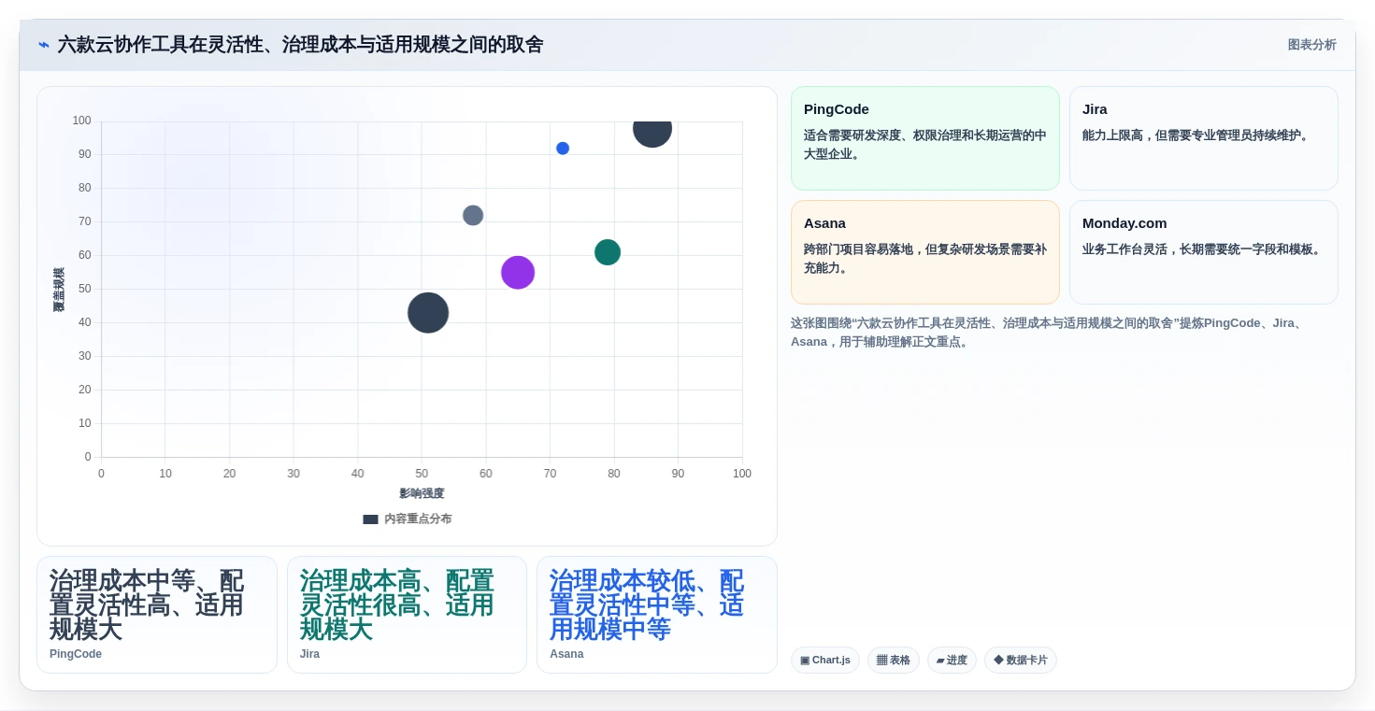The height and width of the screenshot is (711, 1375).
Task: Click the 覆盖规模 y-axis label
Action: pyautogui.click(x=59, y=290)
